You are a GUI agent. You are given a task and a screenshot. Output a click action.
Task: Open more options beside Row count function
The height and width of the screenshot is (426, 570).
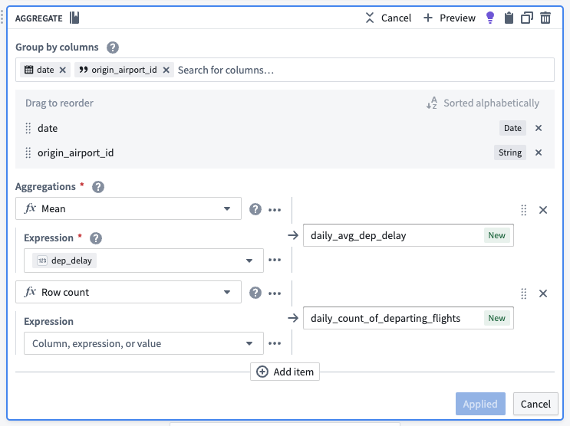(x=275, y=293)
